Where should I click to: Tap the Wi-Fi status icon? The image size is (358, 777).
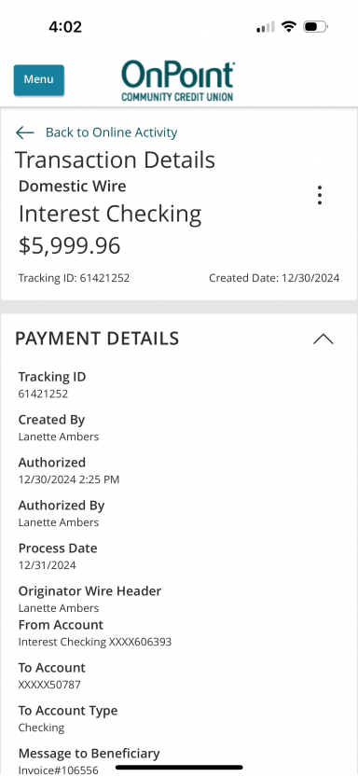288,26
